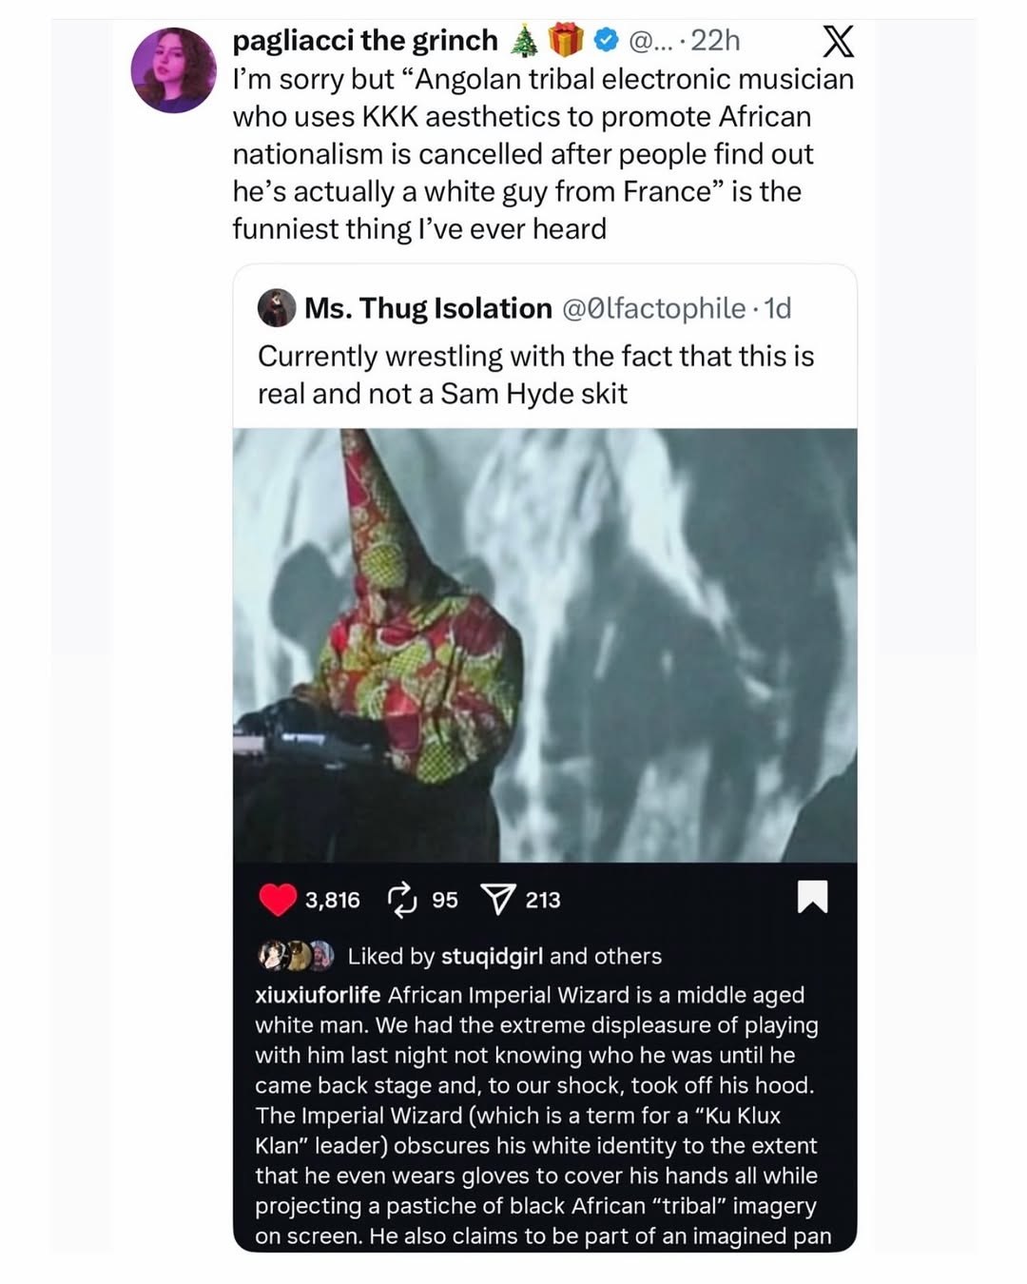Click the X logo icon
This screenshot has width=1027, height=1284.
[837, 41]
